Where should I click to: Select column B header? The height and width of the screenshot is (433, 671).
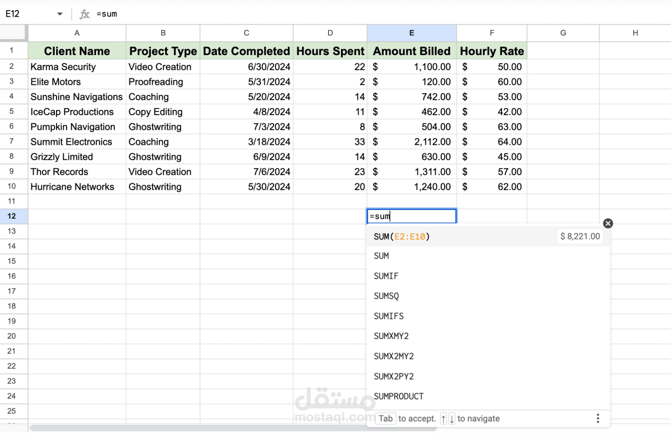[x=163, y=33]
